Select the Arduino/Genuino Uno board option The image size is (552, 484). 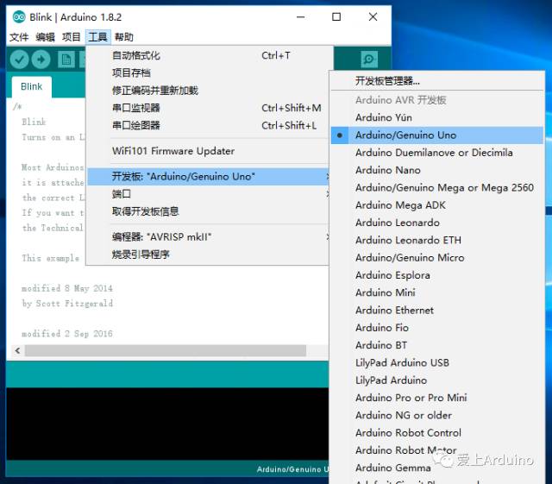coord(437,135)
